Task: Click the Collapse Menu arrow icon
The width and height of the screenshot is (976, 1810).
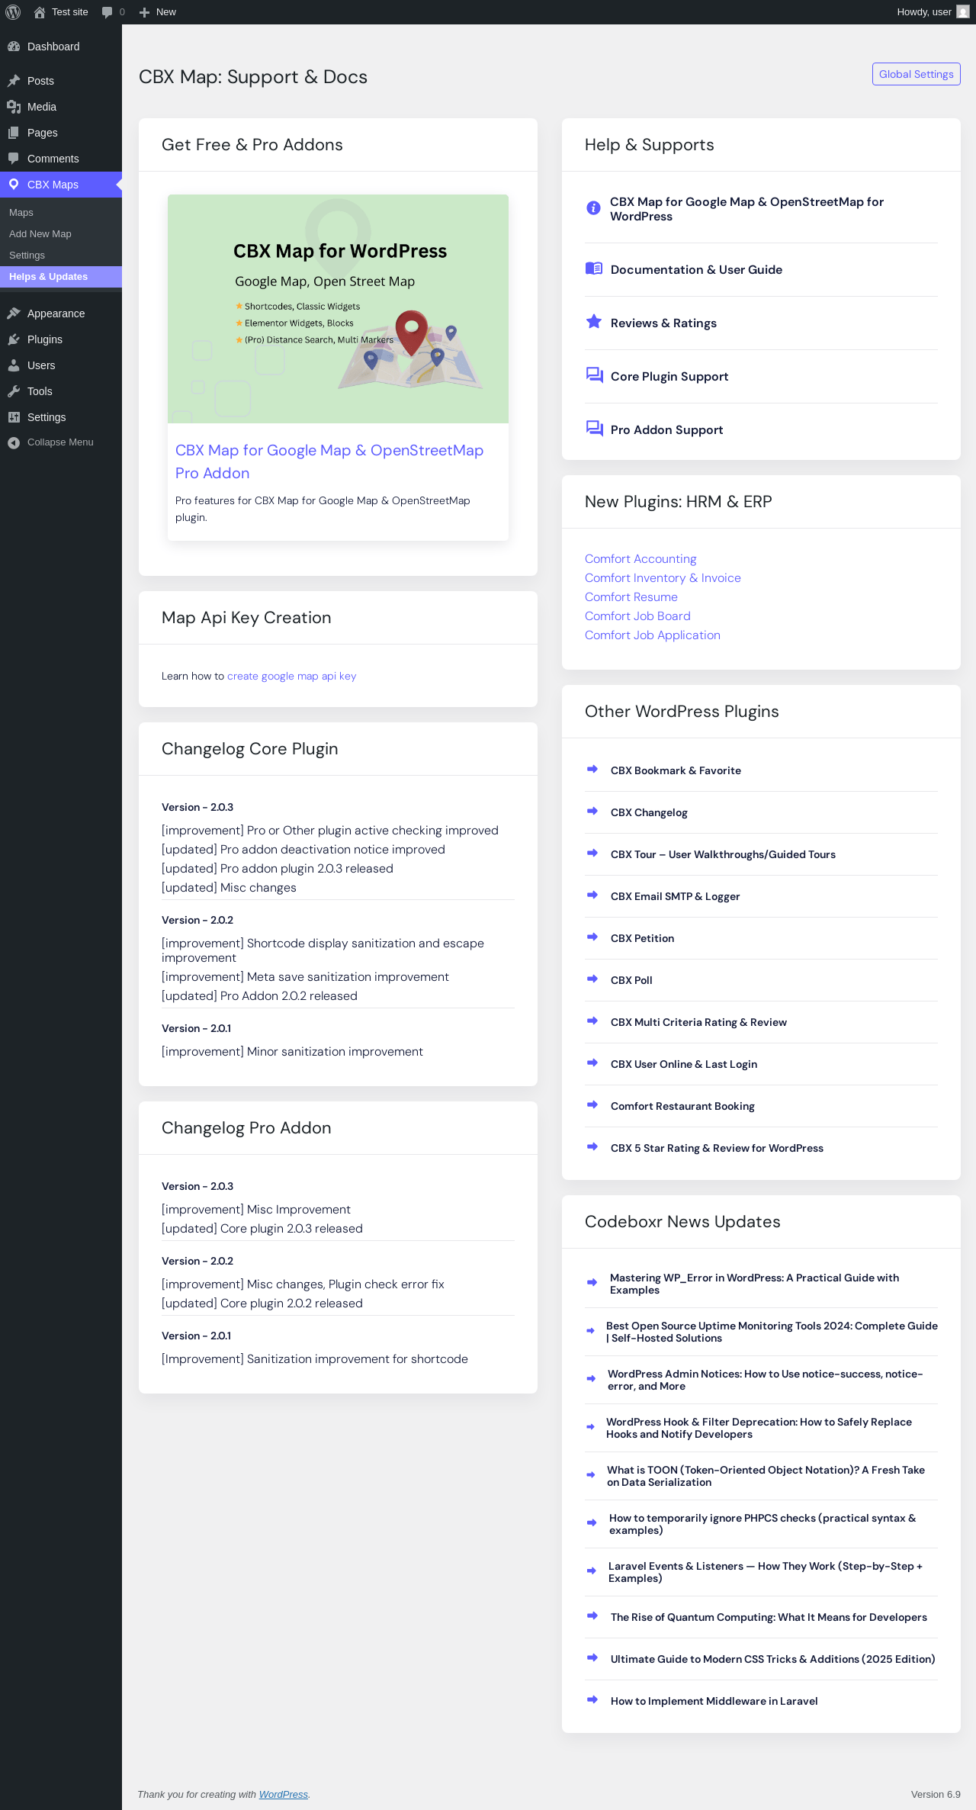Action: coord(14,442)
